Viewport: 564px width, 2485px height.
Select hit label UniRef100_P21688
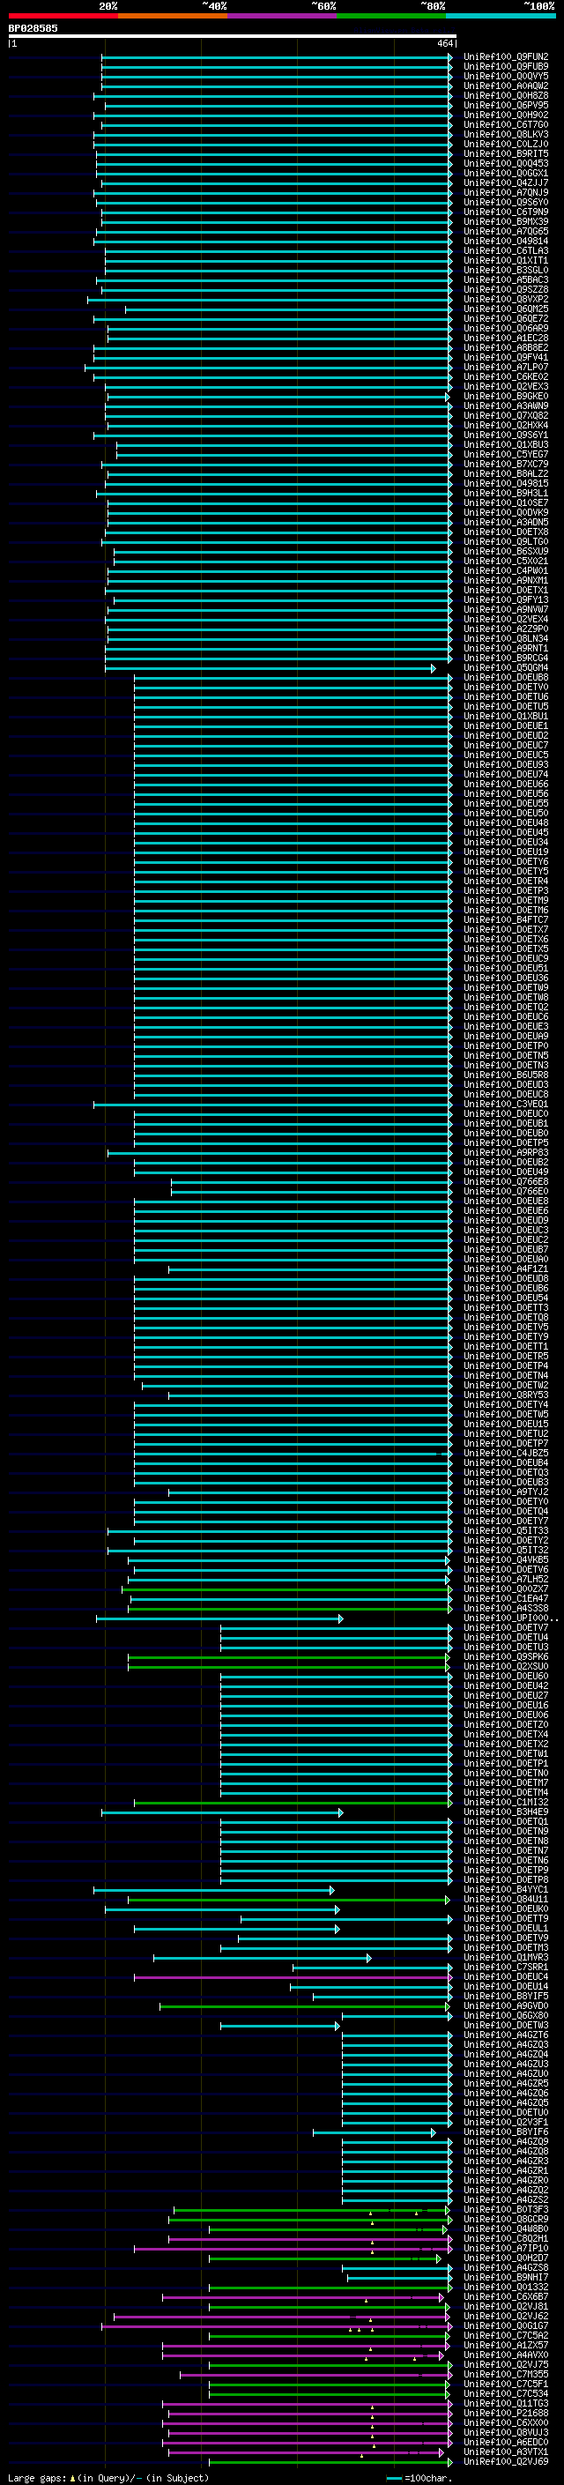pos(506,2414)
